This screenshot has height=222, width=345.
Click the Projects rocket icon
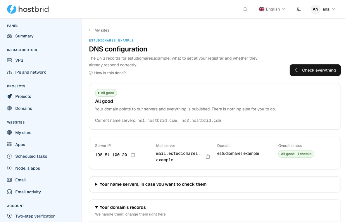(x=9, y=96)
